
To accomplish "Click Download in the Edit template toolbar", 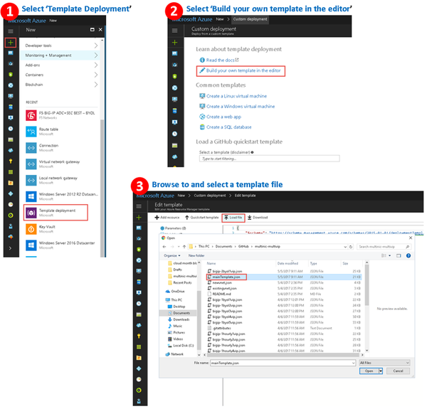I will (258, 218).
